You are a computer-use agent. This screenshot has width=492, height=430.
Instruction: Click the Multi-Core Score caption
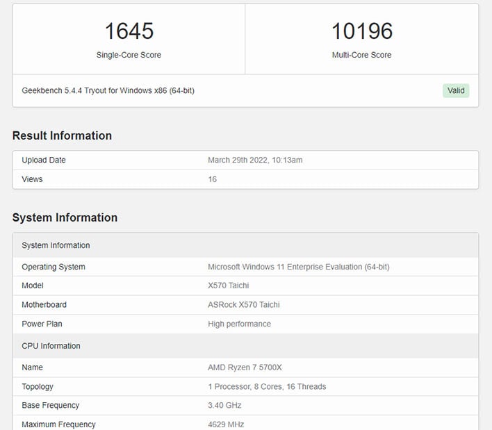(361, 55)
